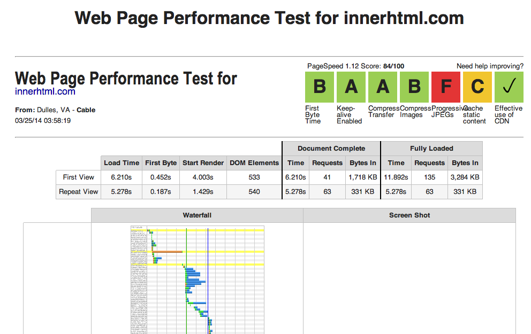Click the Effective use of CDN checkmark

pos(509,87)
